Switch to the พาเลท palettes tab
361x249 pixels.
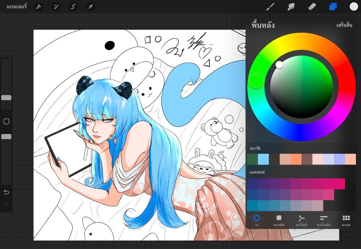tap(346, 220)
